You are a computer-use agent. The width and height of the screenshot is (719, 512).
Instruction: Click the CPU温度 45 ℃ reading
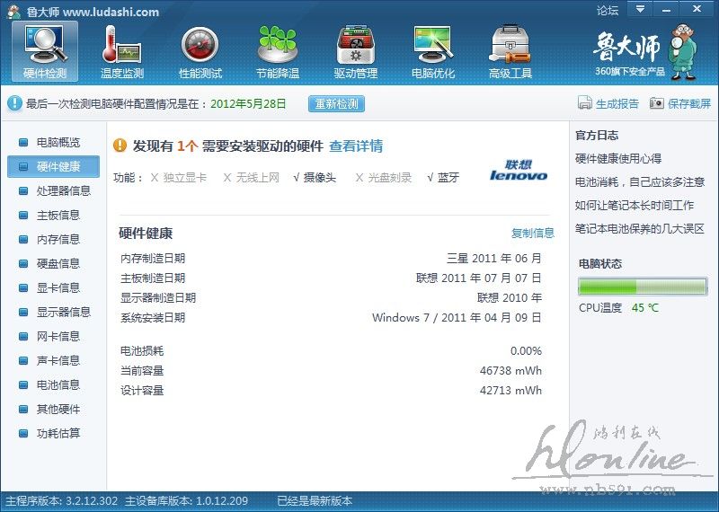618,308
